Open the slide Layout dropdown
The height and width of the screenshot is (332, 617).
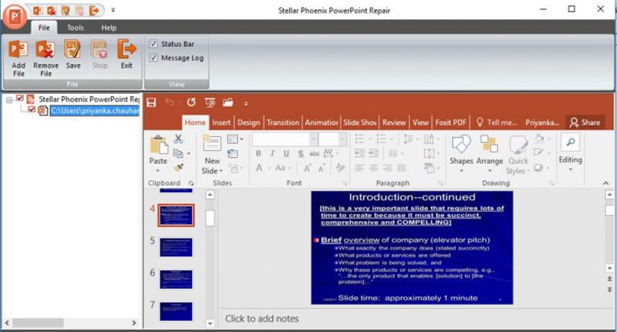point(235,139)
